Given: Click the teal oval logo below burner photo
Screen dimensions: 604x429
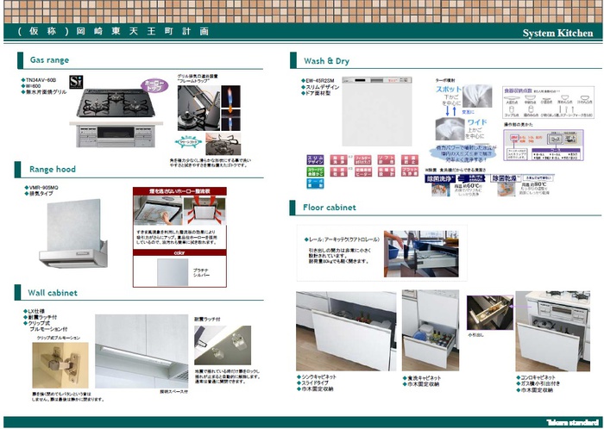Looking at the screenshot, I should tap(188, 142).
